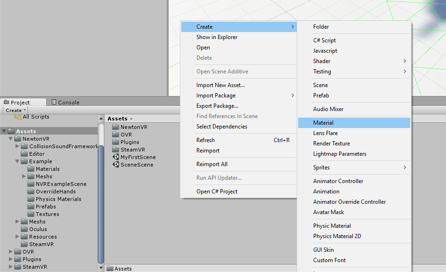
Task: Click the Assets root folder icon in tree
Action: 11,131
